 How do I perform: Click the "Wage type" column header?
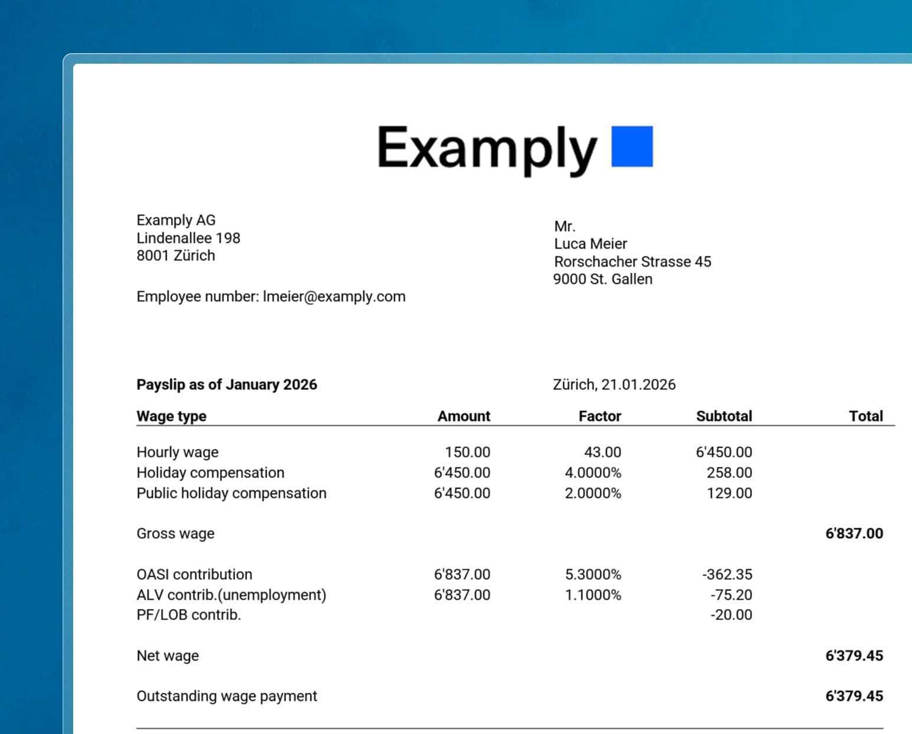coord(171,416)
